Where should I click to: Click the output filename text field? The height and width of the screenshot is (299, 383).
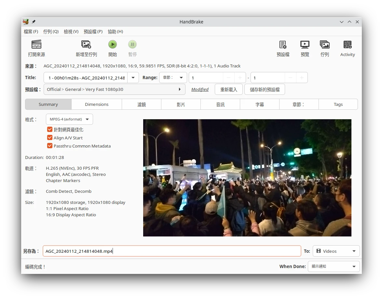tap(172, 251)
